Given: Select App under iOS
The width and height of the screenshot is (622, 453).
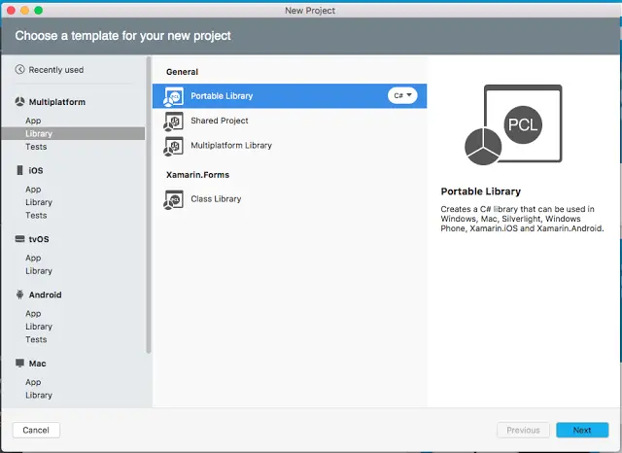Looking at the screenshot, I should point(33,190).
